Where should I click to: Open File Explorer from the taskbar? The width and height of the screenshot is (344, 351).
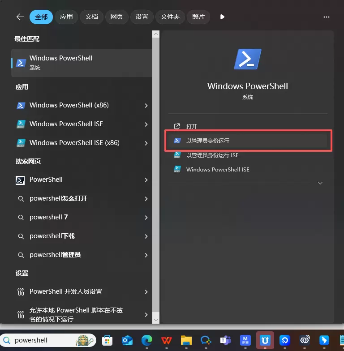coord(186,340)
